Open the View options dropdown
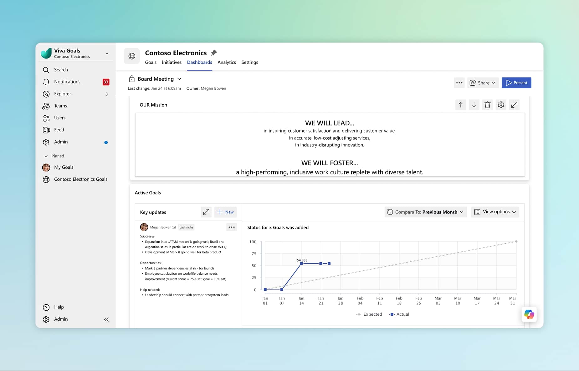579x371 pixels. coord(495,212)
